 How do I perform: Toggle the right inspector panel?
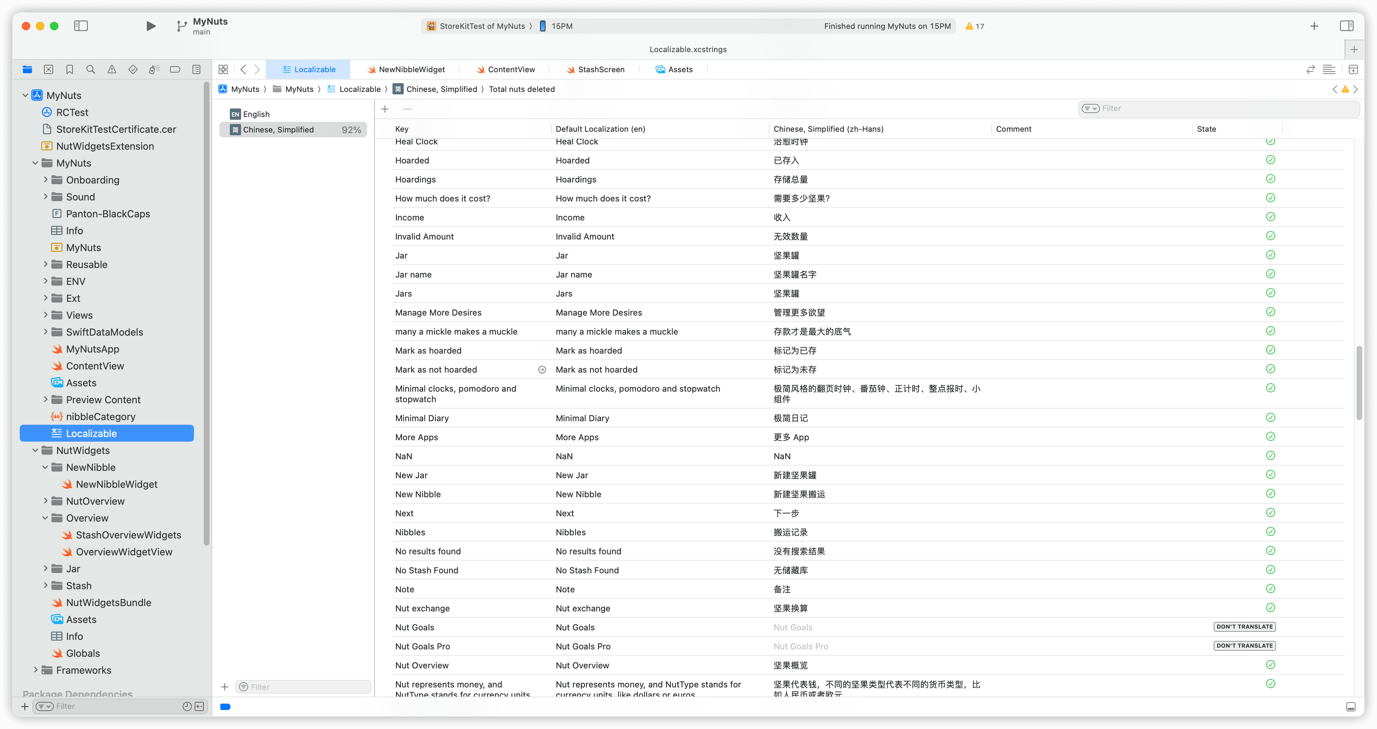1347,26
